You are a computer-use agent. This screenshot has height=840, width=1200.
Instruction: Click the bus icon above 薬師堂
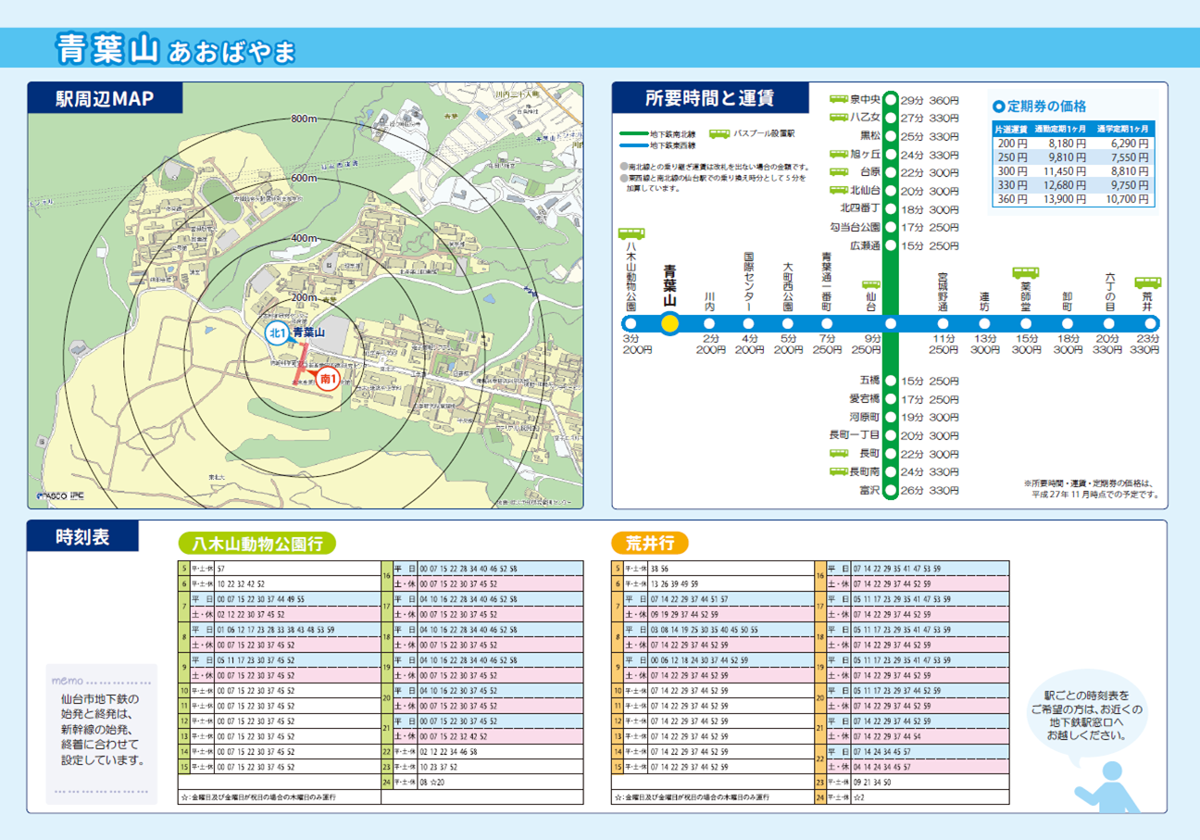[1026, 272]
